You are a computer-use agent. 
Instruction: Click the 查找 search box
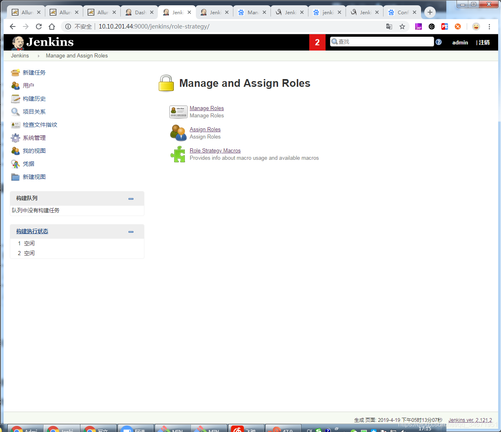pos(382,42)
